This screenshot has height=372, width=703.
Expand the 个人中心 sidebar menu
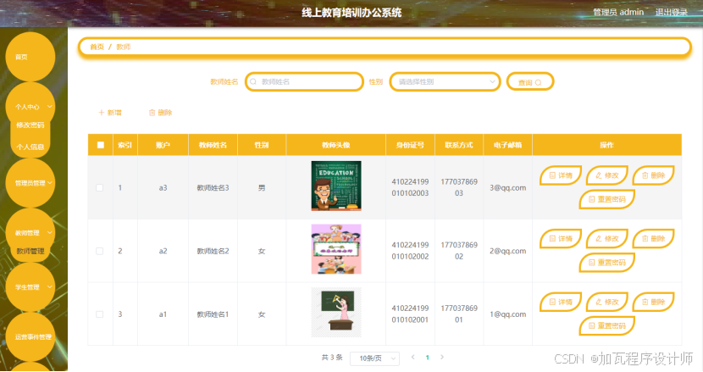point(30,107)
